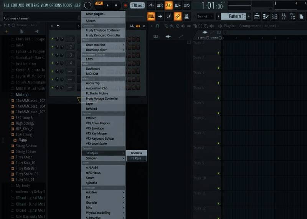Screen dimensions: 307x219
Task: Expand the Drumloop slicer submenu
Action: [103, 50]
